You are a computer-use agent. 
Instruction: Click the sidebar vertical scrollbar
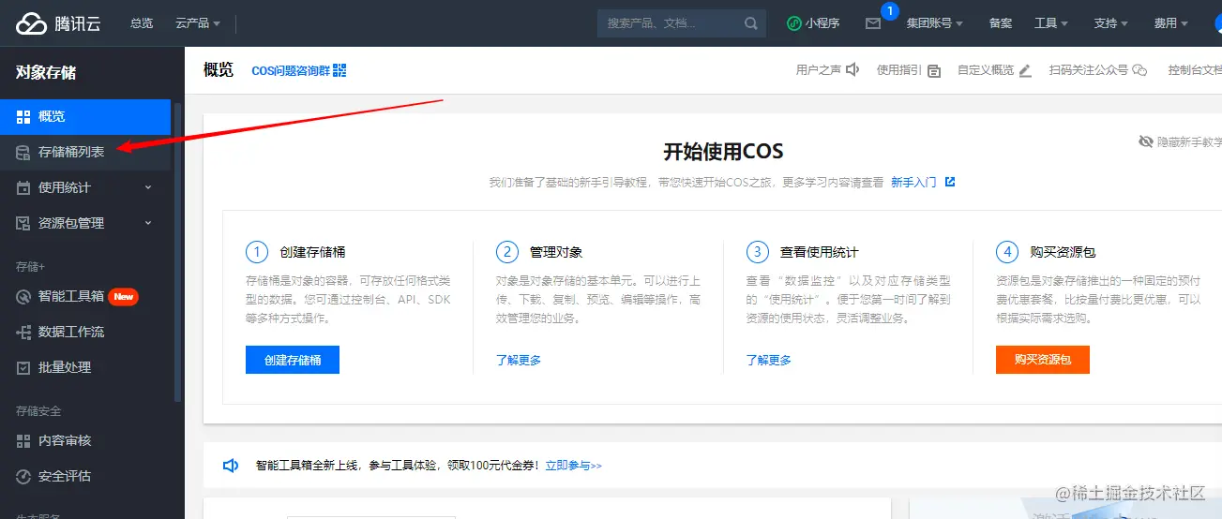pos(178,253)
